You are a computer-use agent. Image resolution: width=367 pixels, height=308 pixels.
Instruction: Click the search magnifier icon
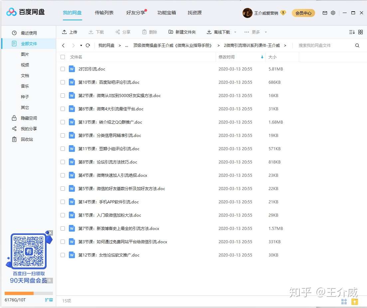357,45
